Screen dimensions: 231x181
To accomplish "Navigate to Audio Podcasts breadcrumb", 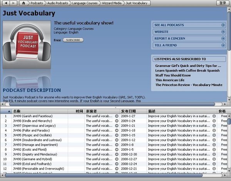I will pos(58,3).
